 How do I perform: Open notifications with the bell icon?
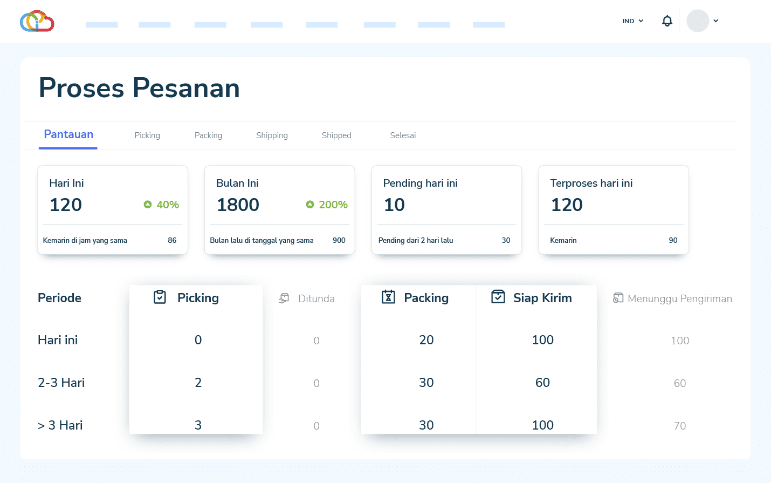[667, 21]
